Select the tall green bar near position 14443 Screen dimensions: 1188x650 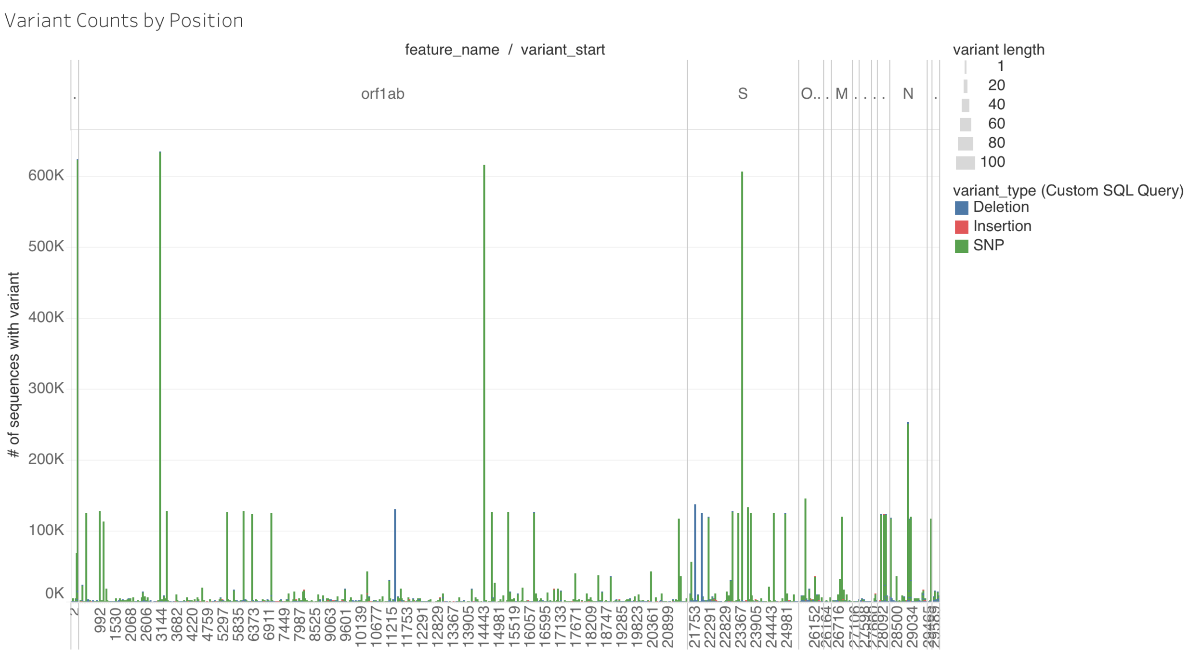[484, 385]
